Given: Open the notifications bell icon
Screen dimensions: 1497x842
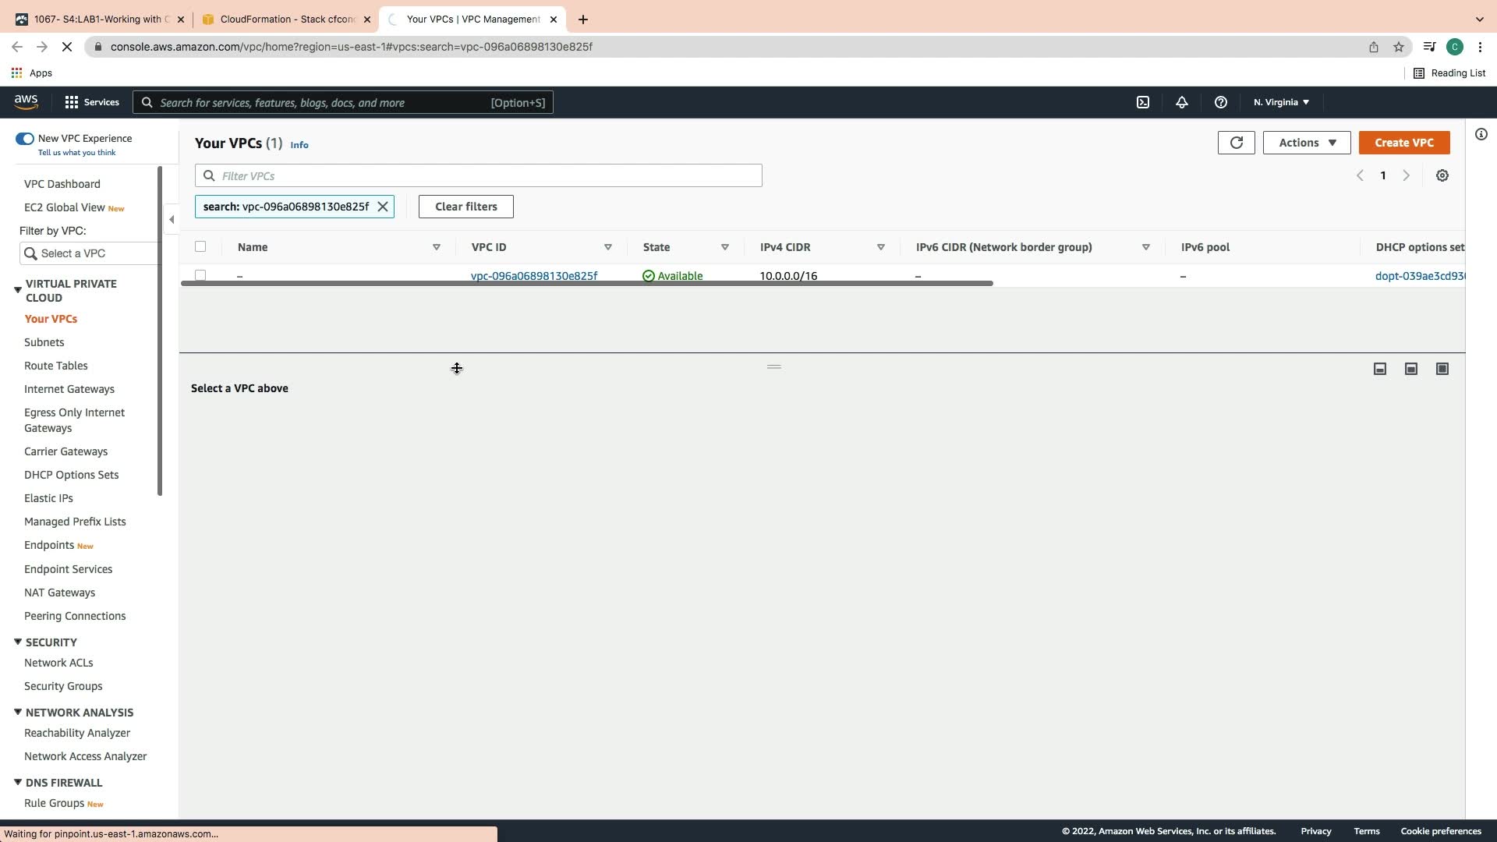Looking at the screenshot, I should (1181, 102).
